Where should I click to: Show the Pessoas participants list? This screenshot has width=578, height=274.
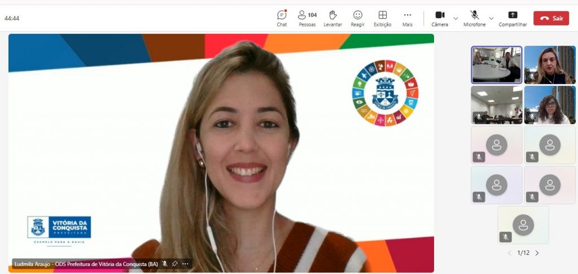click(307, 18)
